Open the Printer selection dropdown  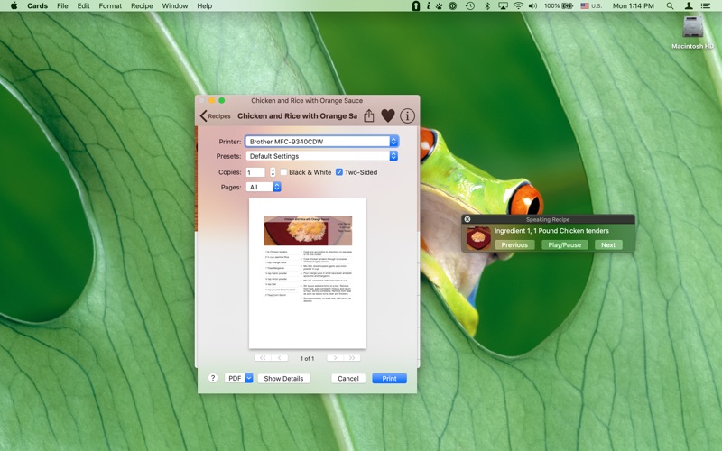[x=321, y=142]
